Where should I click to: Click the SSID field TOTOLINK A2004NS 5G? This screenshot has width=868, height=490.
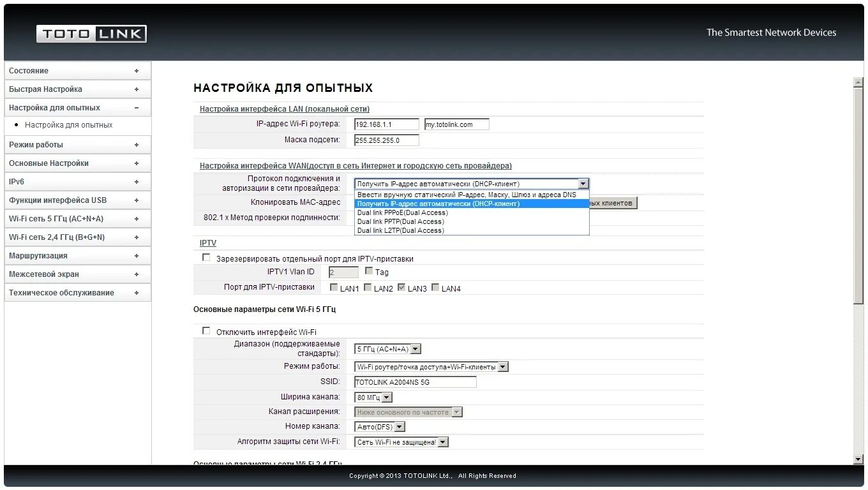pos(415,382)
